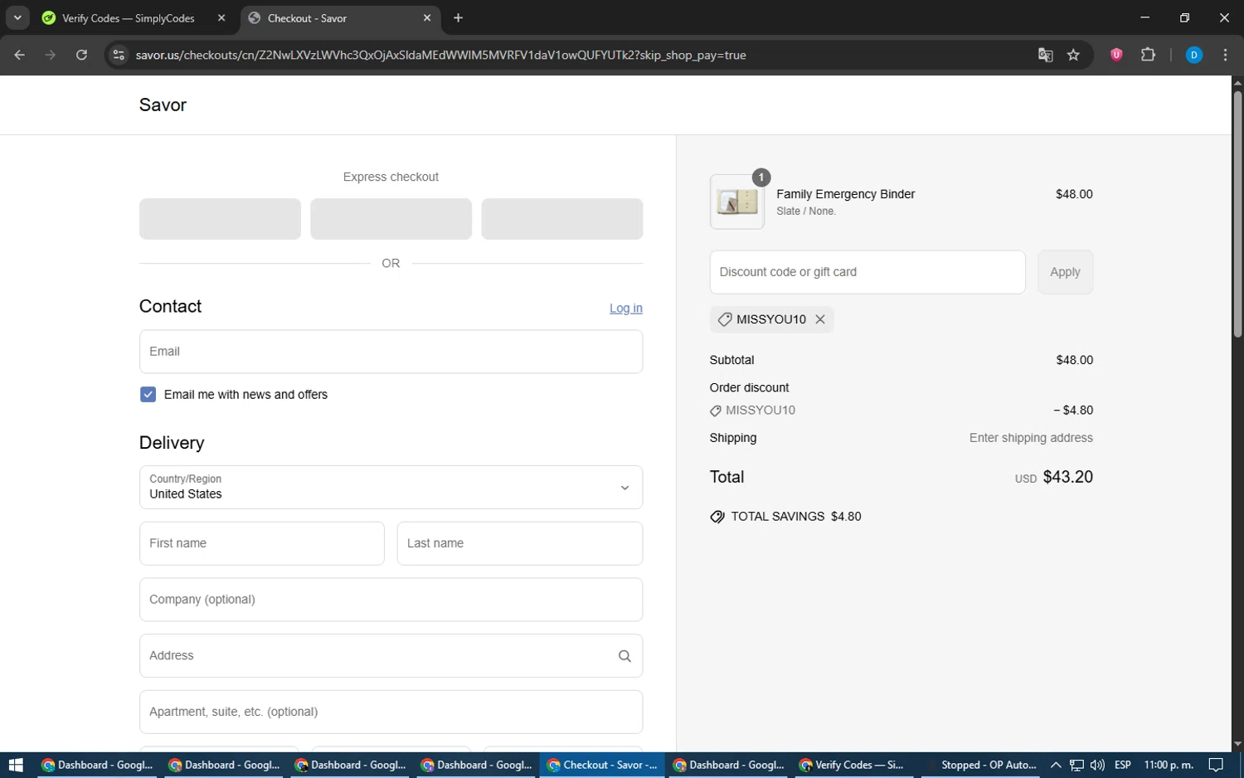Viewport: 1244px width, 778px height.
Task: Click the Family Emergency Binder thumbnail
Action: click(737, 202)
